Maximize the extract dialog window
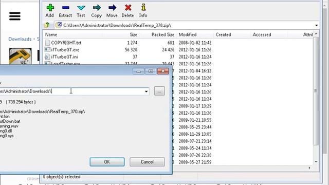 pyautogui.click(x=151, y=71)
